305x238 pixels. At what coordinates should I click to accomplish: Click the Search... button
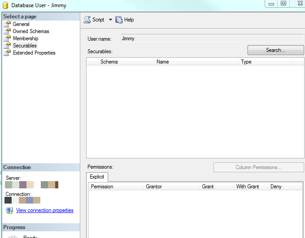point(275,50)
